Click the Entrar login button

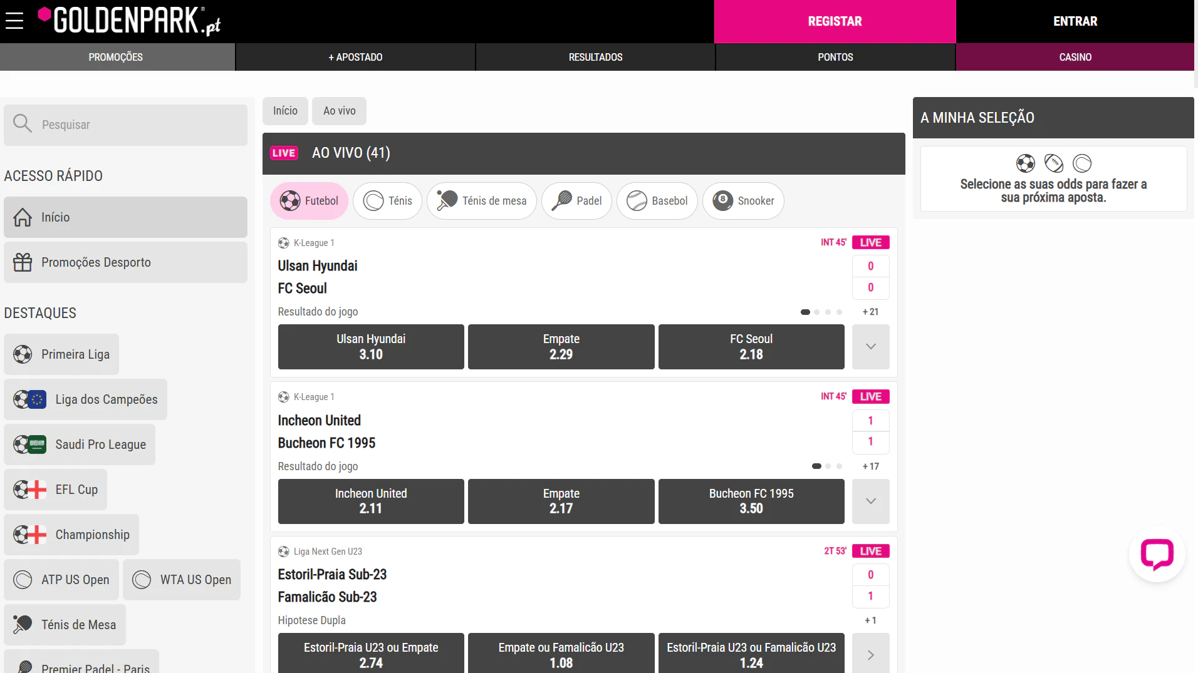click(1075, 21)
